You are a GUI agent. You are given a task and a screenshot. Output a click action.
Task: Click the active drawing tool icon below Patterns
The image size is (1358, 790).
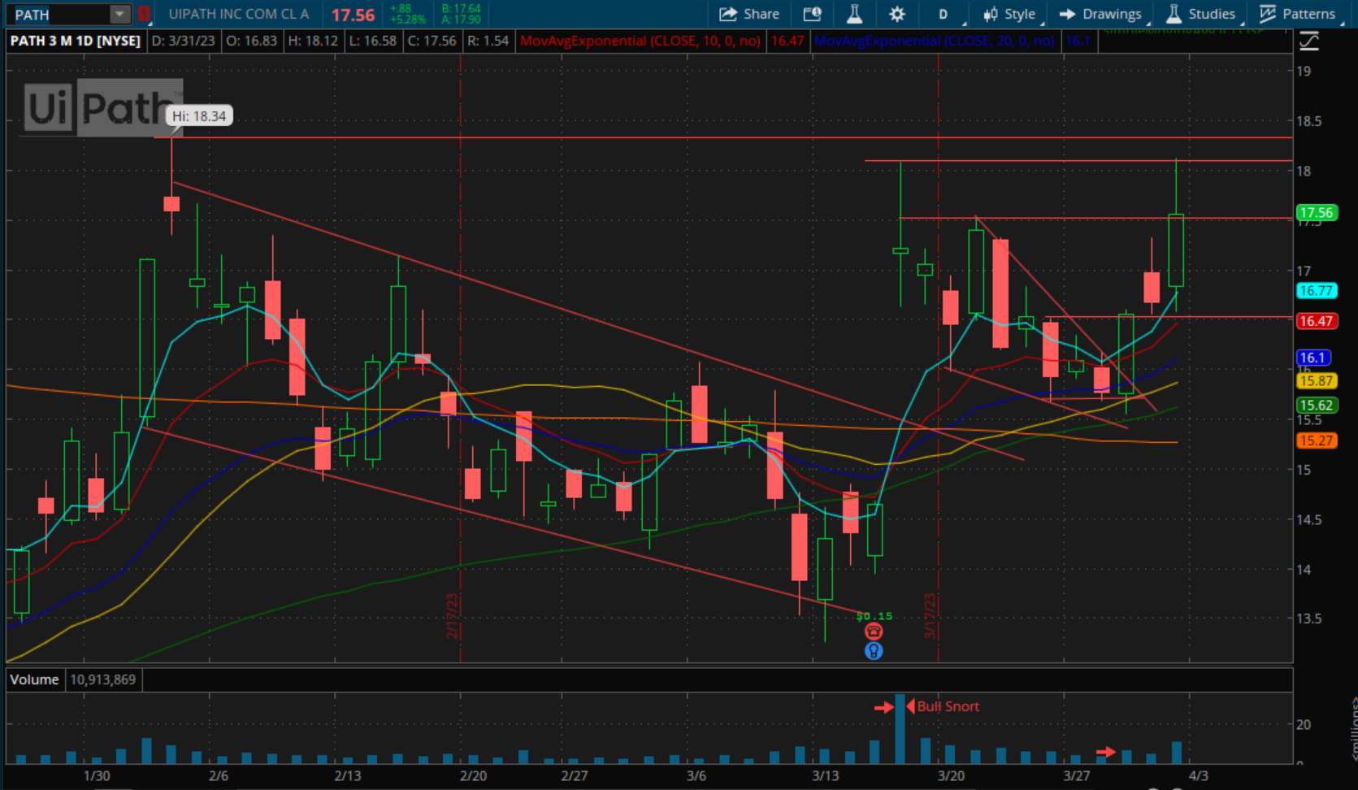(x=1309, y=41)
